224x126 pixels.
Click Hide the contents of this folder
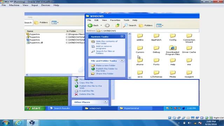(x=106, y=42)
